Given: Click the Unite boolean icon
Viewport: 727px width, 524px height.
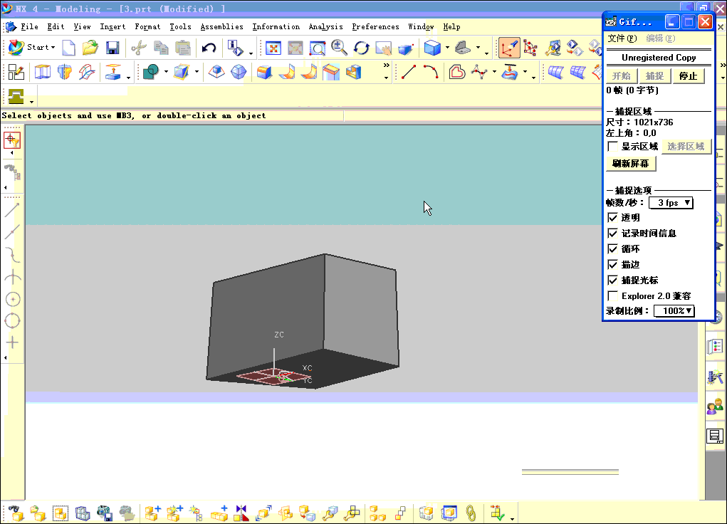Looking at the screenshot, I should point(151,72).
